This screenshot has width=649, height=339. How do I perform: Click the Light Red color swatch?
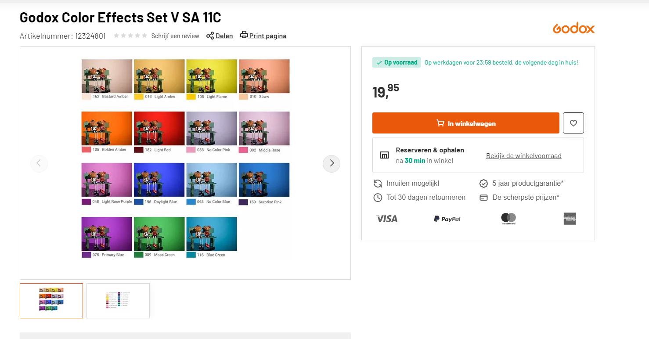coord(139,150)
